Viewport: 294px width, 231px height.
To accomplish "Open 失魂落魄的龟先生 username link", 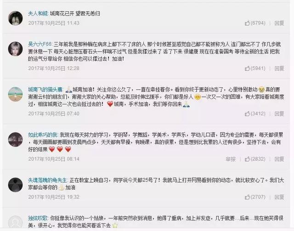I will click(x=48, y=180).
